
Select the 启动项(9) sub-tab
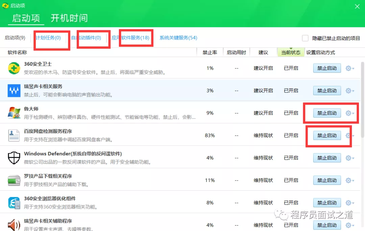coord(15,38)
